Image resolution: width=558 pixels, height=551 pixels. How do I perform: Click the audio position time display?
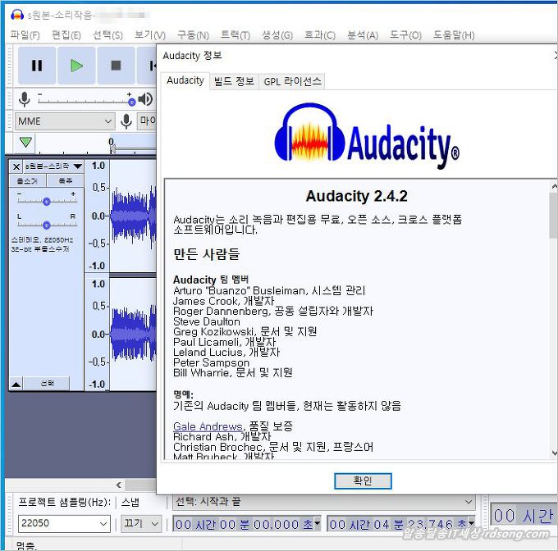[524, 515]
